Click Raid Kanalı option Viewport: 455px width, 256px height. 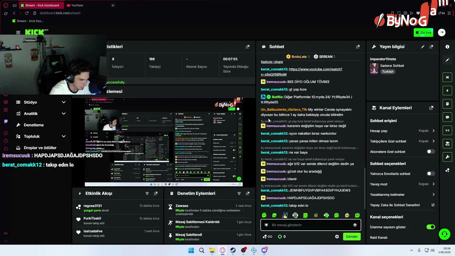click(379, 238)
